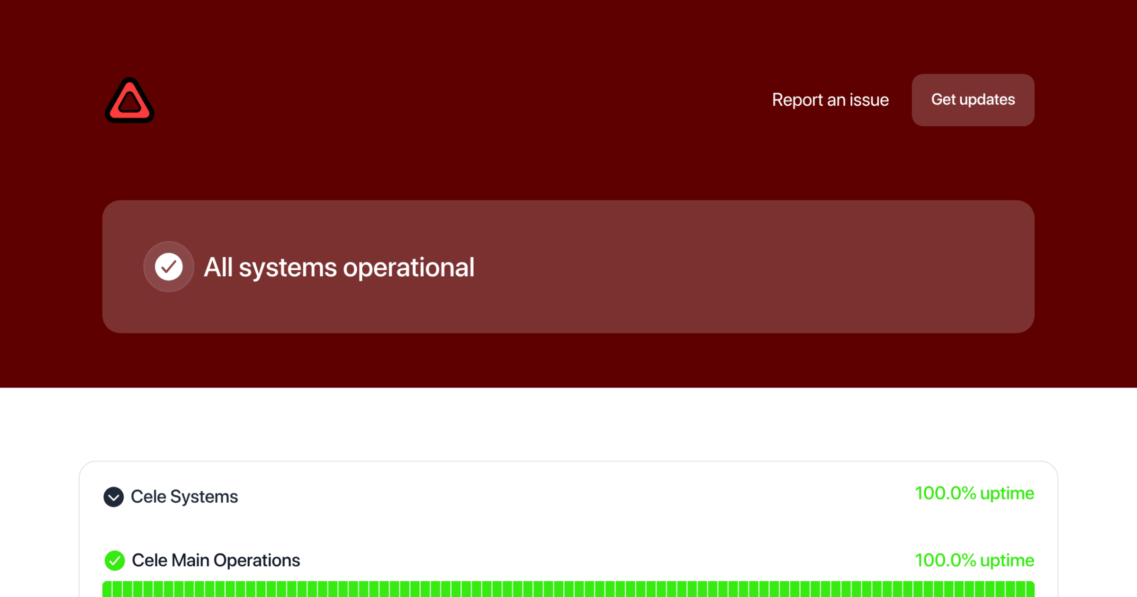Click the 100.0% uptime label for Cele Systems
1137x597 pixels.
pyautogui.click(x=975, y=493)
